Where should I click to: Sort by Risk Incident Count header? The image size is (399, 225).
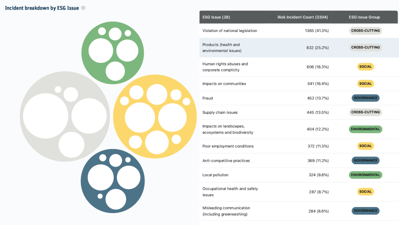pyautogui.click(x=302, y=17)
